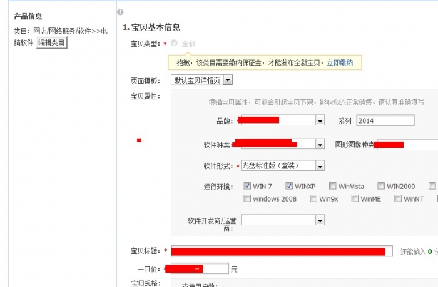Open the 立即缴纳 link

(339, 63)
